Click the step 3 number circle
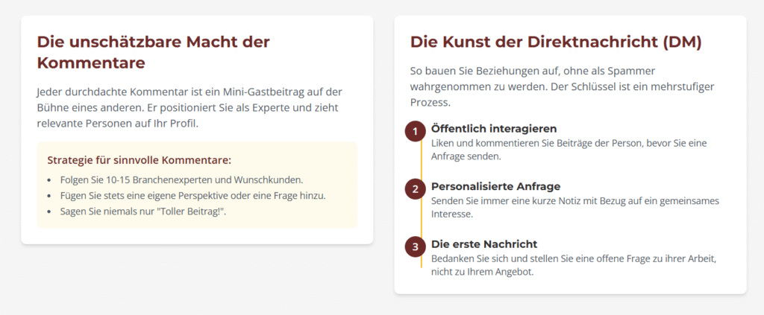 click(x=414, y=246)
